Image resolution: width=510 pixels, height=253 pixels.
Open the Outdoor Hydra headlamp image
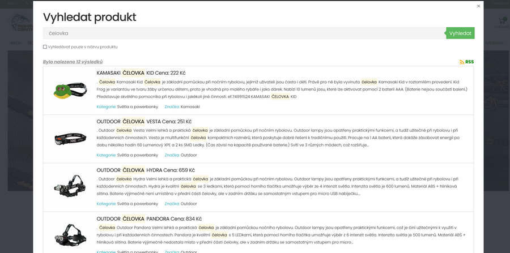click(70, 186)
